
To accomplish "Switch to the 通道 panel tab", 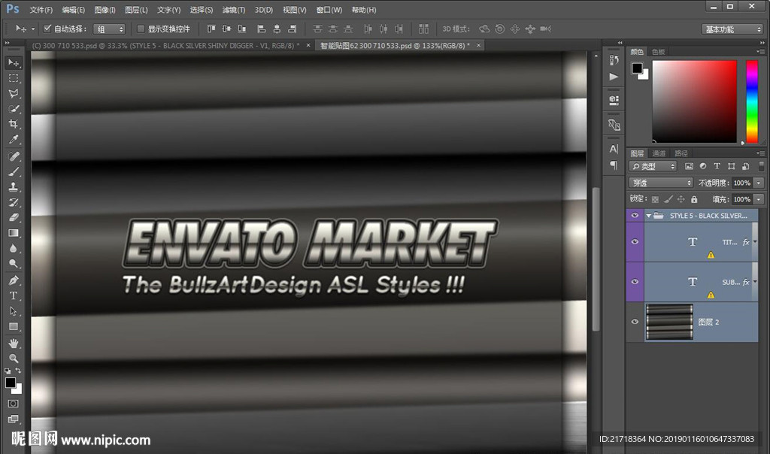I will tap(659, 153).
